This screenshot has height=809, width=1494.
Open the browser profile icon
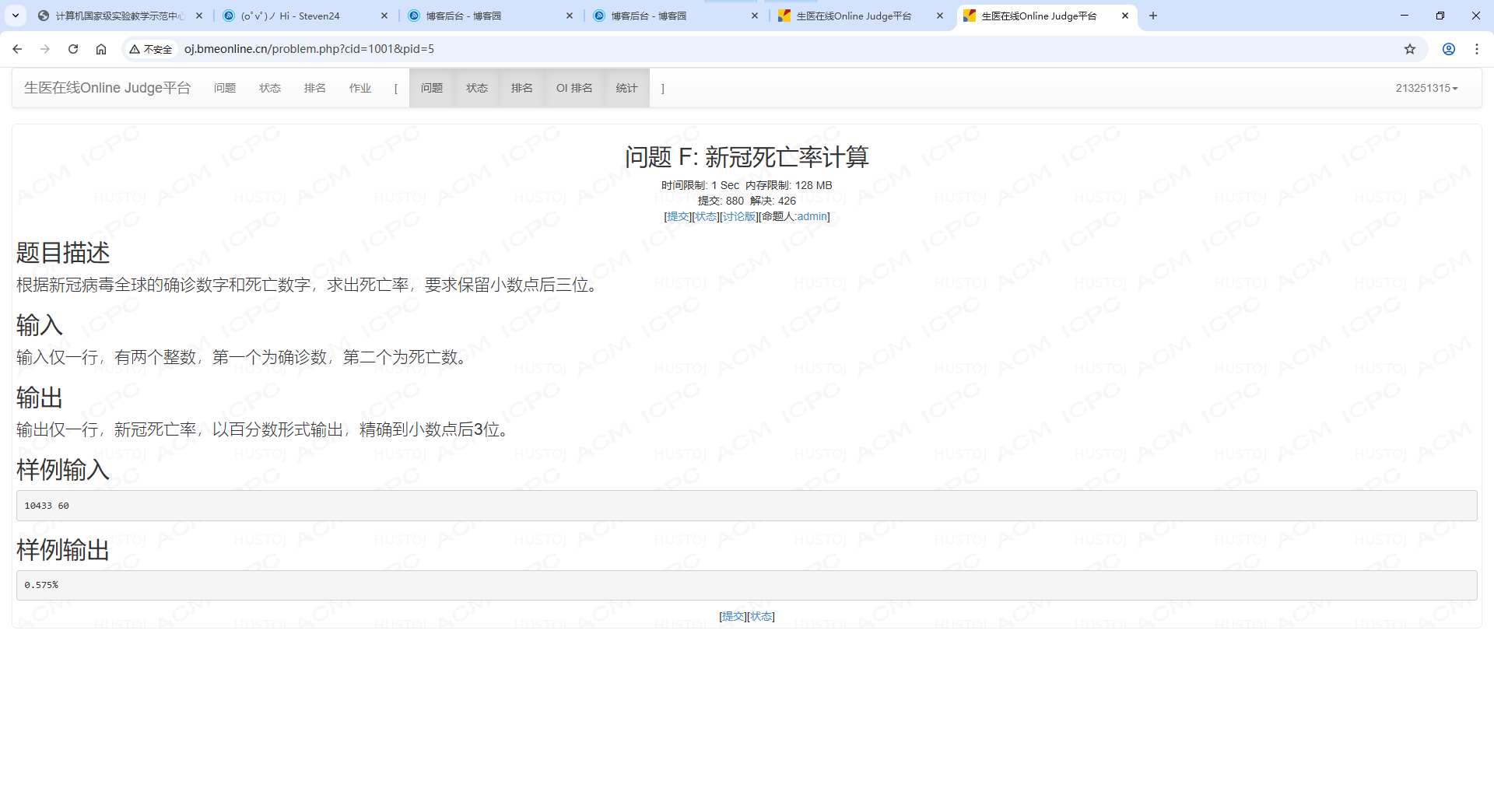click(1449, 49)
